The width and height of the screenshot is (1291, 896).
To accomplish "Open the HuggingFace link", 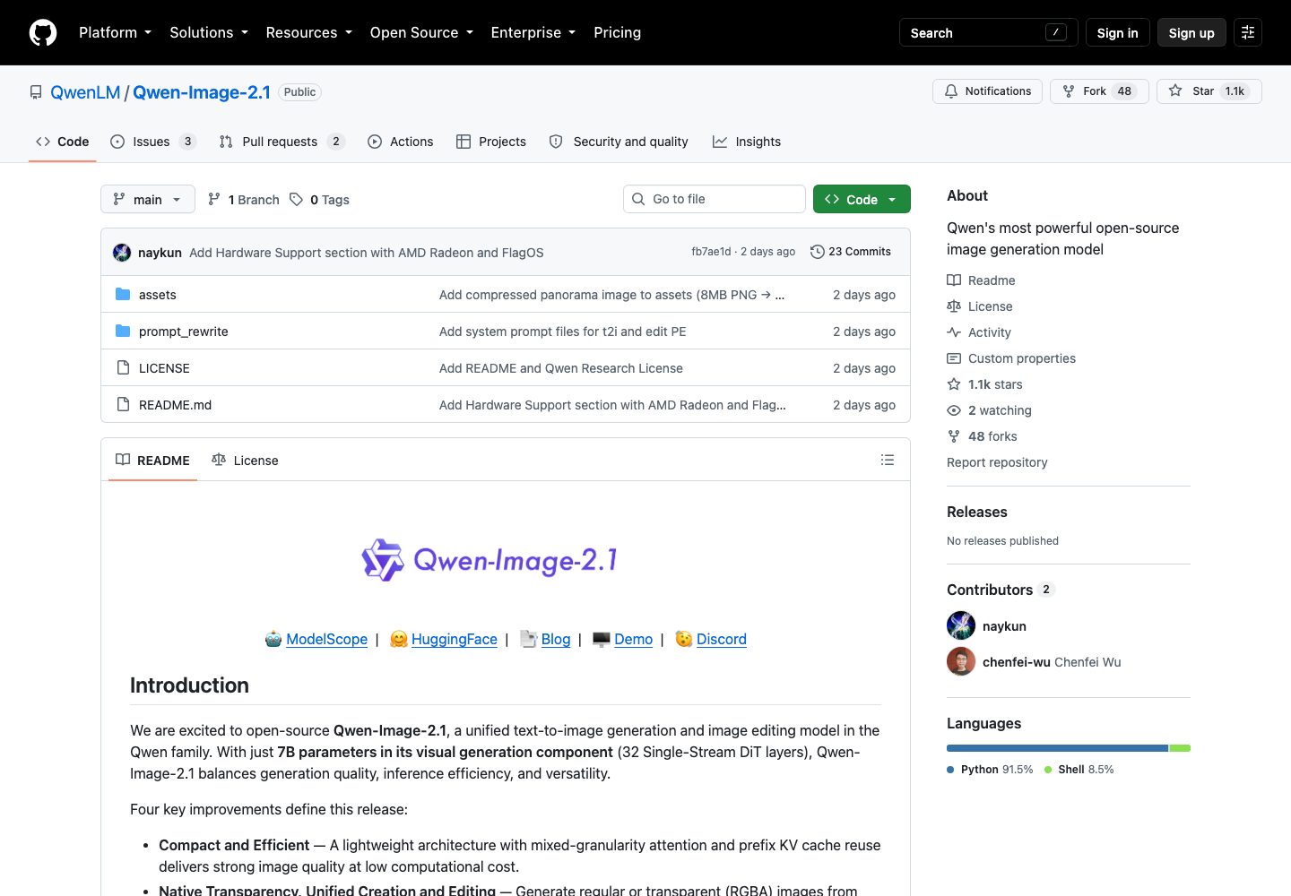I will [454, 639].
